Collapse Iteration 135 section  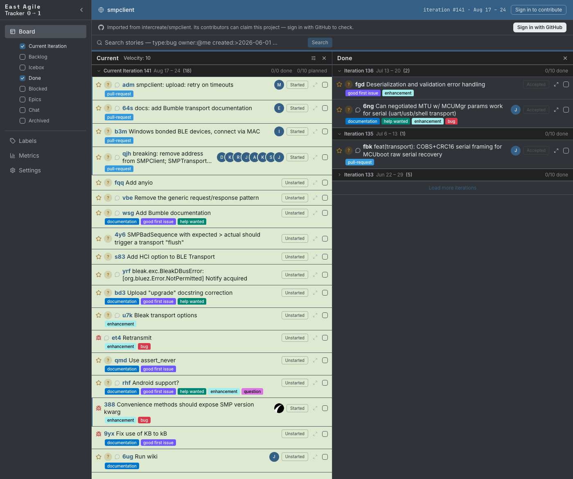click(339, 134)
